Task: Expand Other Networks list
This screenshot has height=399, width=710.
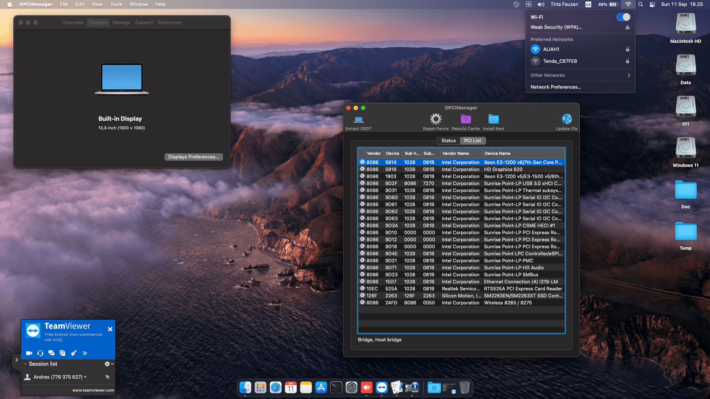Action: point(580,75)
